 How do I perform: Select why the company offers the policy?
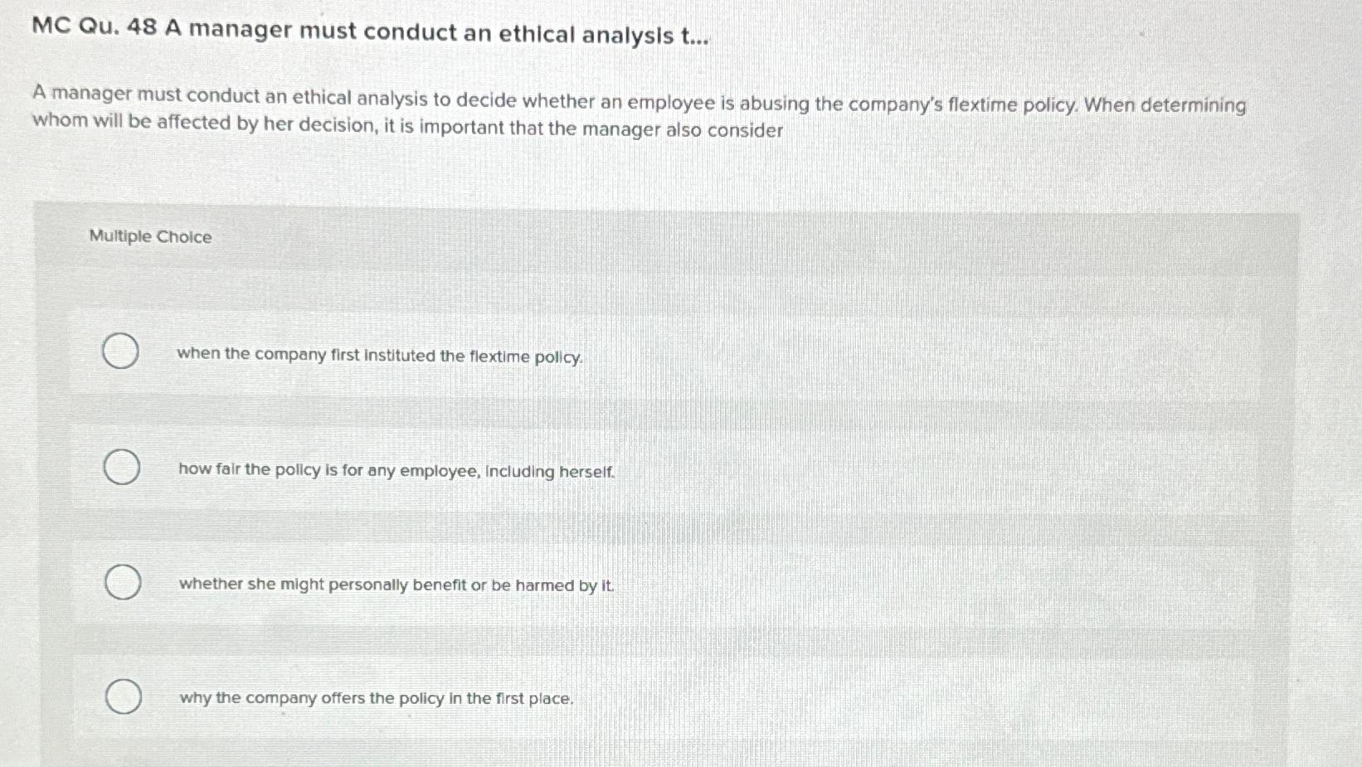point(121,695)
